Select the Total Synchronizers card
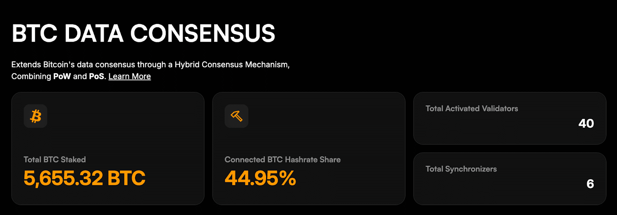Viewport: 617px width, 215px height. click(510, 179)
